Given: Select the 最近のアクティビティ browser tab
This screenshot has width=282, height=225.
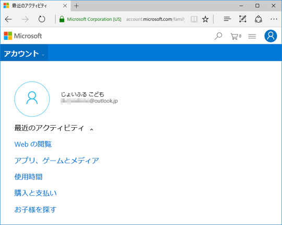Looking at the screenshot, I should pos(36,6).
